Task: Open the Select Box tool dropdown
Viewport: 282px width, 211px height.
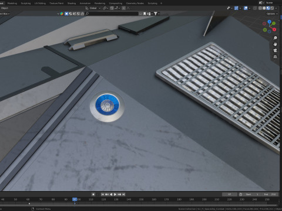Action: tap(5, 13)
